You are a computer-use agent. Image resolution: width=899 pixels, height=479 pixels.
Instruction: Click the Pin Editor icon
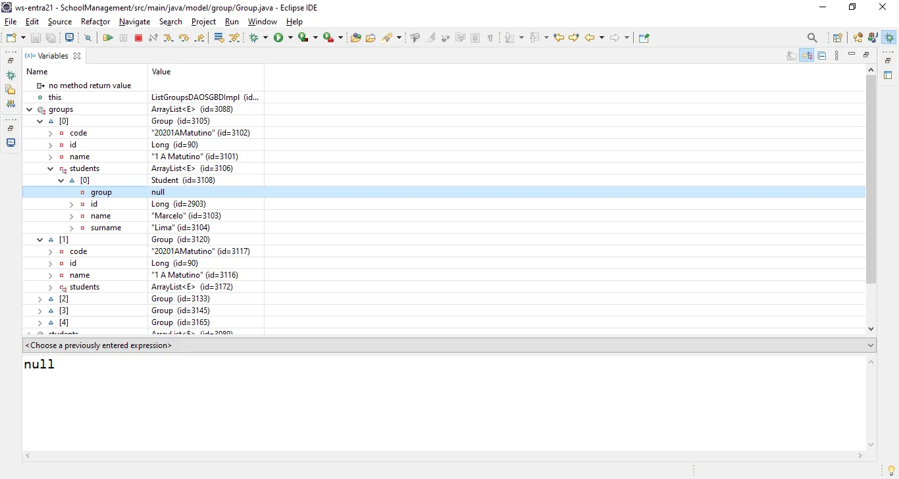click(644, 38)
